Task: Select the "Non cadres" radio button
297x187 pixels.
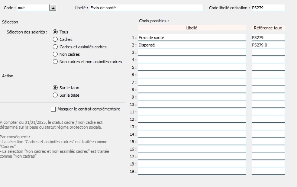Action: tap(55, 54)
